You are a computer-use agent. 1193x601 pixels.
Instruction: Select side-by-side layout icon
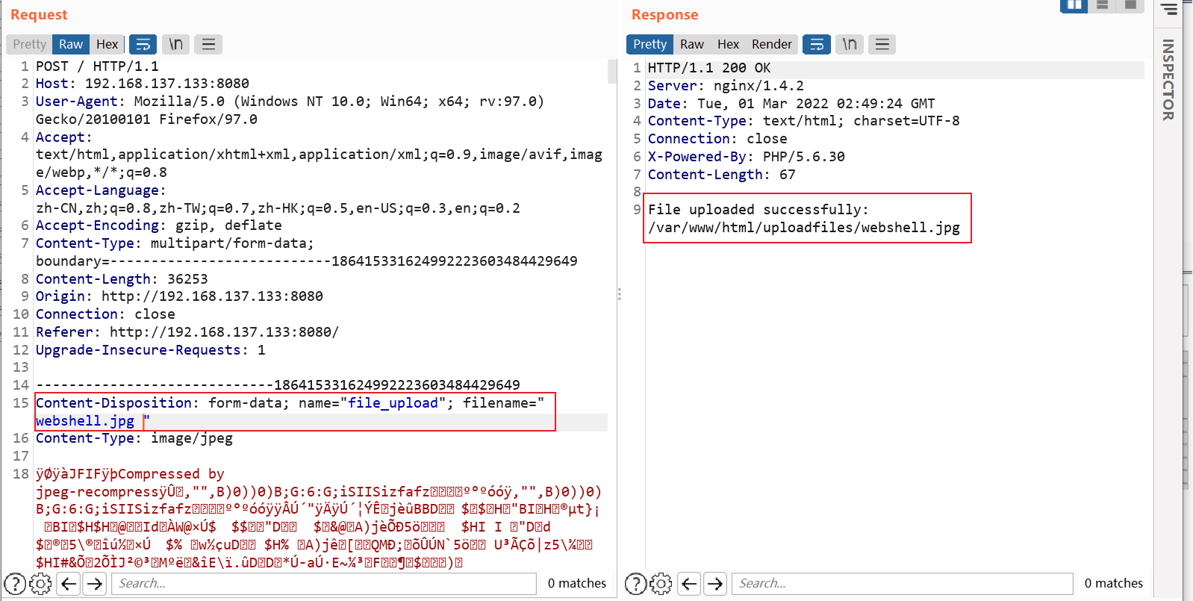(1074, 5)
